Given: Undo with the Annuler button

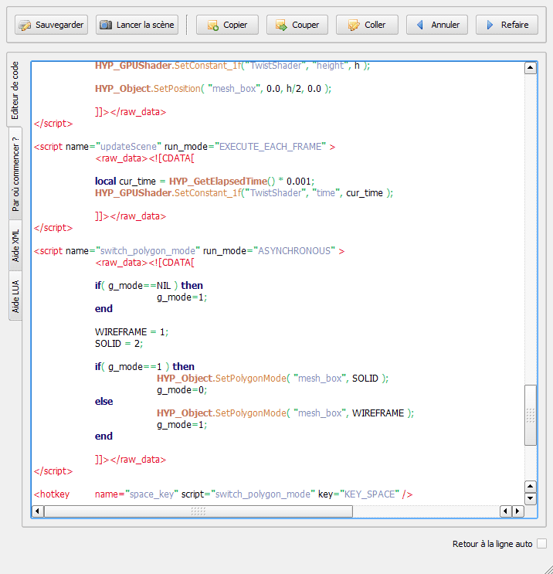Looking at the screenshot, I should (437, 25).
